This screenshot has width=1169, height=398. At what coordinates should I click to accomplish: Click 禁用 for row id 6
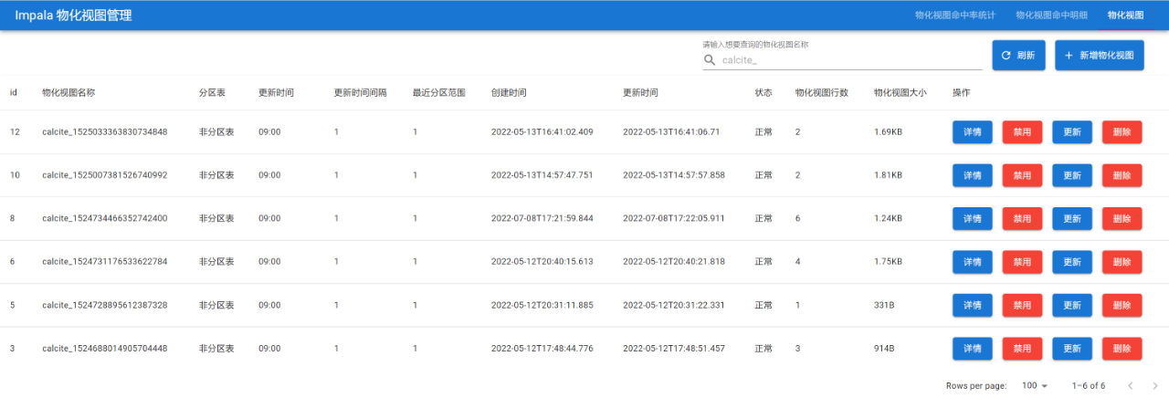(1022, 262)
